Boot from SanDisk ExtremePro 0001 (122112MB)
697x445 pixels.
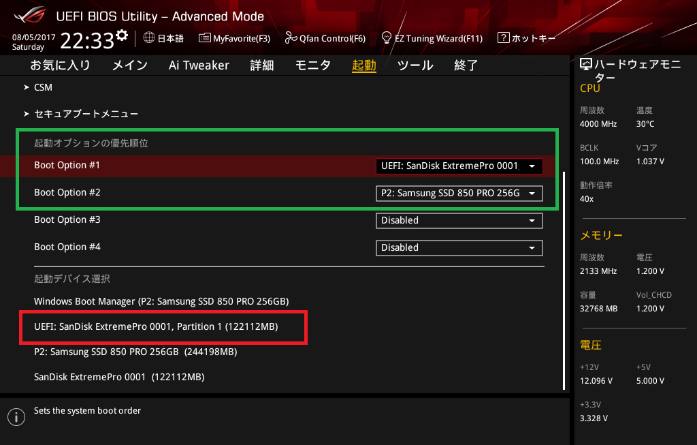pyautogui.click(x=119, y=377)
